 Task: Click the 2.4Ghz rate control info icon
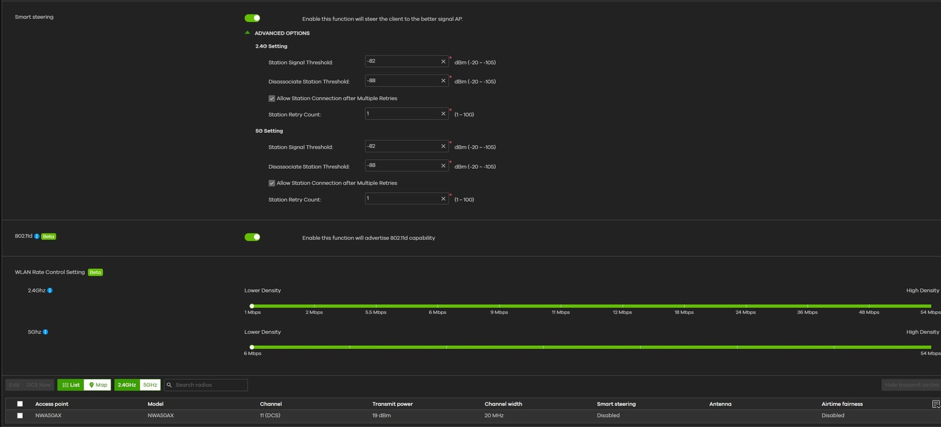point(50,291)
